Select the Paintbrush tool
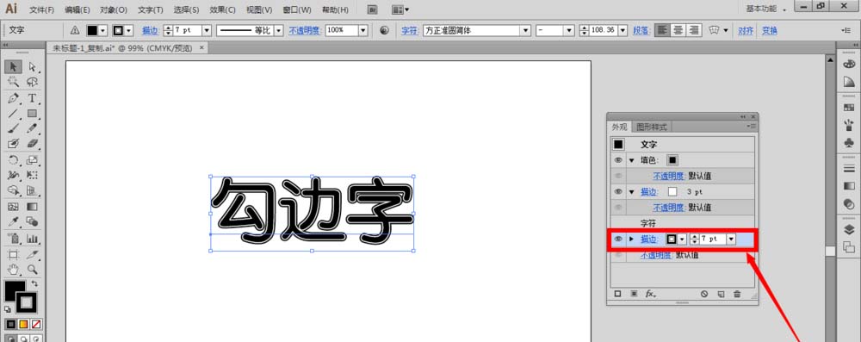861x342 pixels. tap(14, 128)
